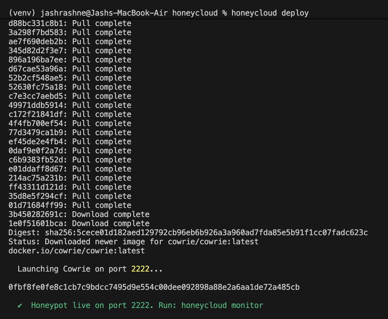Select line '35d8e5f294cf: Pull complete'
This screenshot has height=319, width=388.
pos(70,196)
